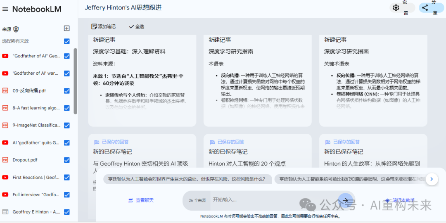This screenshot has height=223, width=446.
Task: Toggle checkbox for 9-ImageNet Classifica...
Action: coord(67,125)
